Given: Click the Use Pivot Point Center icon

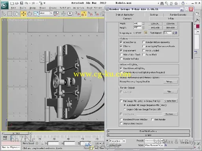Looking at the screenshot, I should [56, 14].
